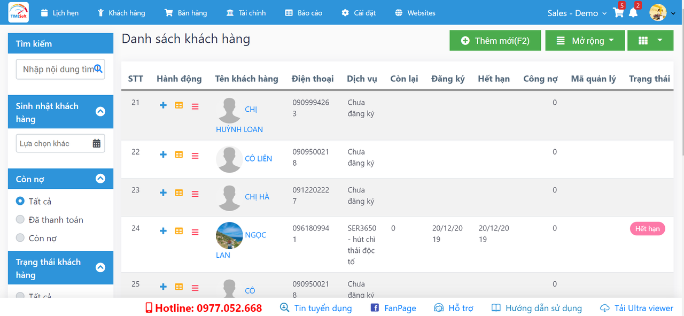Click Tải Ultra viewer link
Viewport: 684px width, 316px height.
click(636, 308)
